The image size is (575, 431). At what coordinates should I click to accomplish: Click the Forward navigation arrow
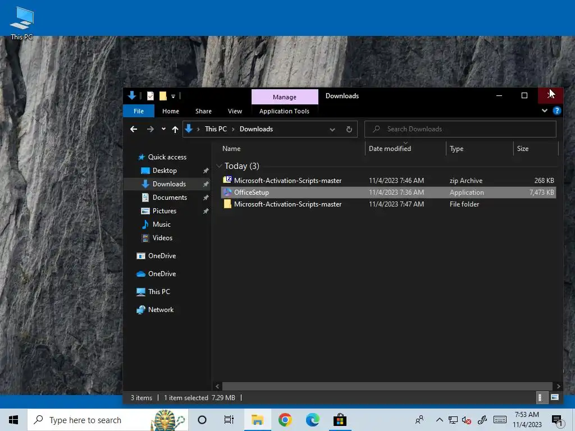[x=150, y=129]
